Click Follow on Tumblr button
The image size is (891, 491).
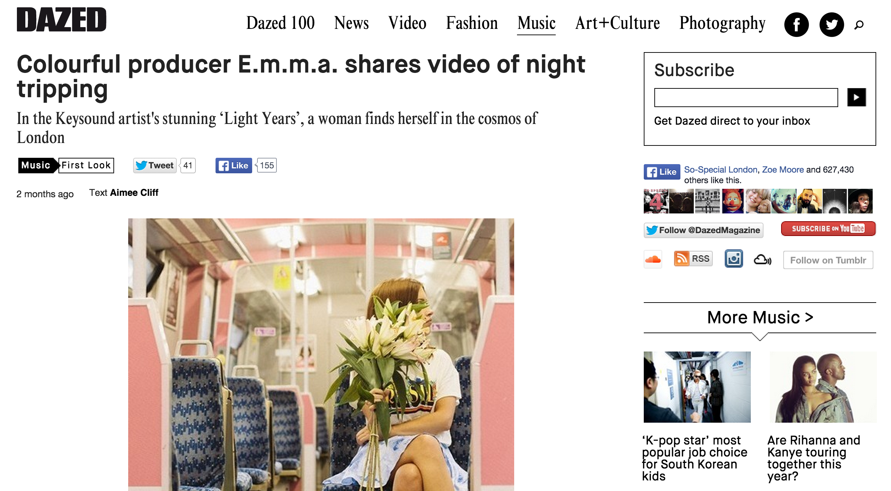828,260
